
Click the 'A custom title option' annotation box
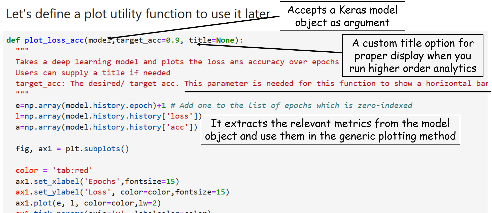click(412, 56)
